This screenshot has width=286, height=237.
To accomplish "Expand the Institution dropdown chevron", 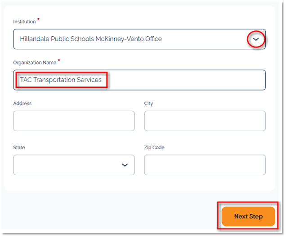I will tap(256, 39).
